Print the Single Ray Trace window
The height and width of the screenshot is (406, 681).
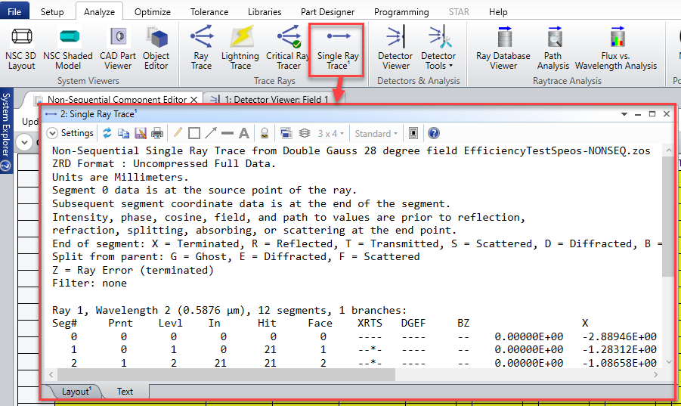click(157, 133)
